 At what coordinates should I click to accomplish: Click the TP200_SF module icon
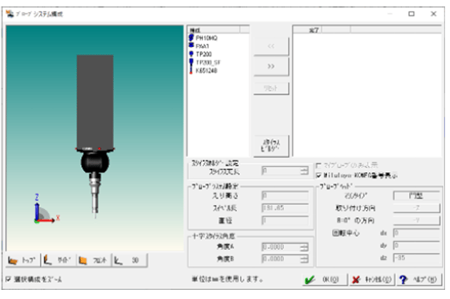(191, 62)
